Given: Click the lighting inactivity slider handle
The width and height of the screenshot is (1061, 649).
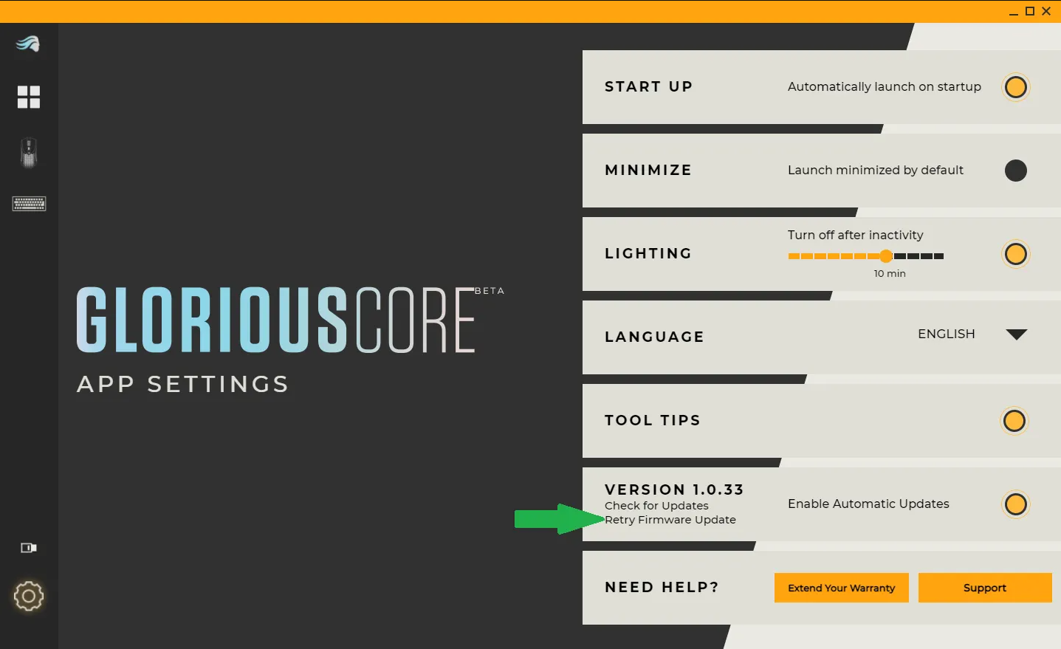Looking at the screenshot, I should 886,256.
